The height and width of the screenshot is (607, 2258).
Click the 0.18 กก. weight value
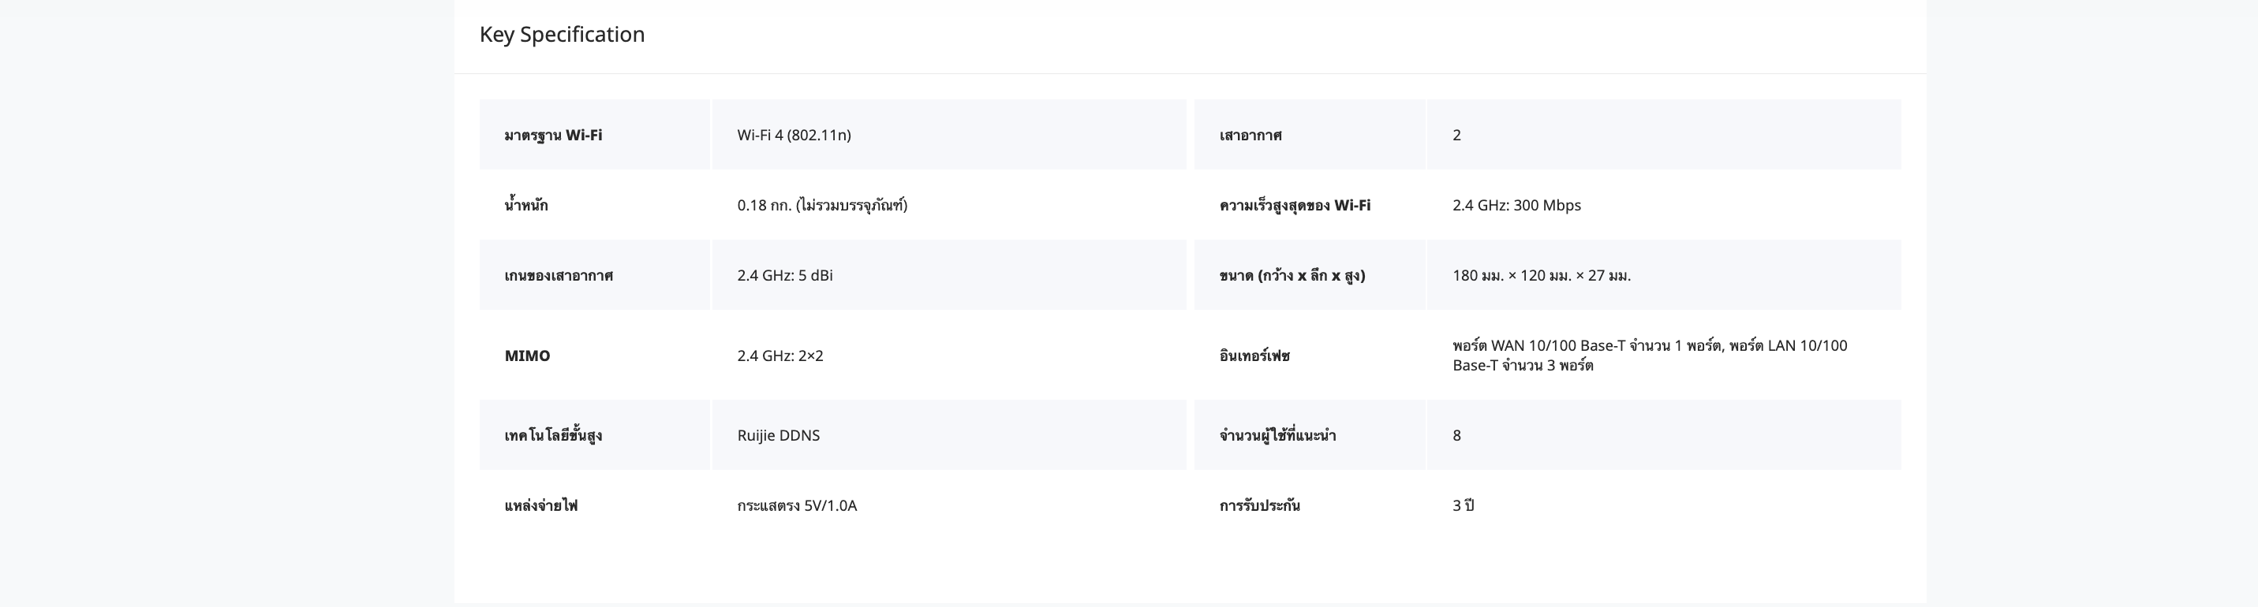point(821,205)
